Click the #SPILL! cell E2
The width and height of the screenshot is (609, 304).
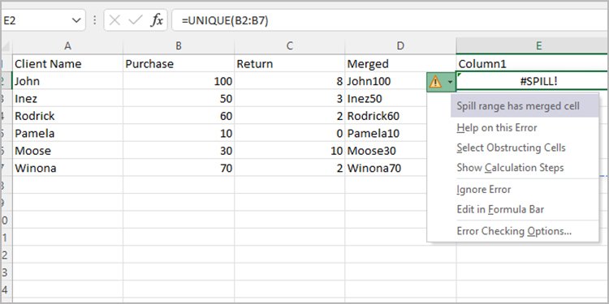point(533,81)
